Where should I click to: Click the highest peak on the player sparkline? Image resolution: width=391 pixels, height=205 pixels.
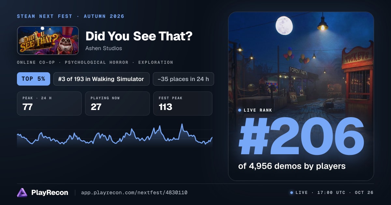point(182,124)
